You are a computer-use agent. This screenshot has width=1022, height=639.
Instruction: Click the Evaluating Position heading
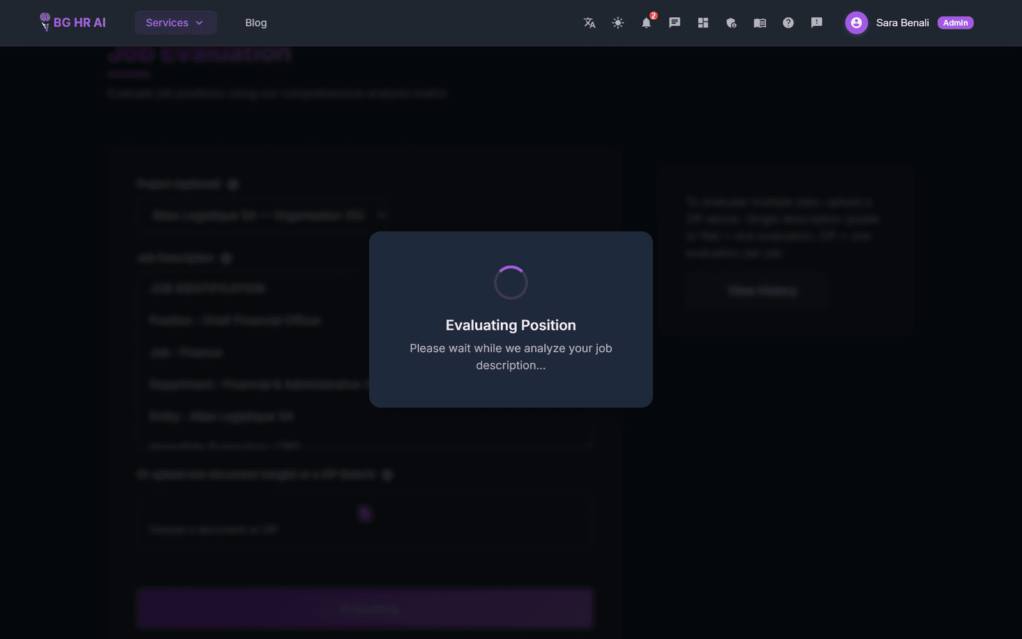(511, 325)
